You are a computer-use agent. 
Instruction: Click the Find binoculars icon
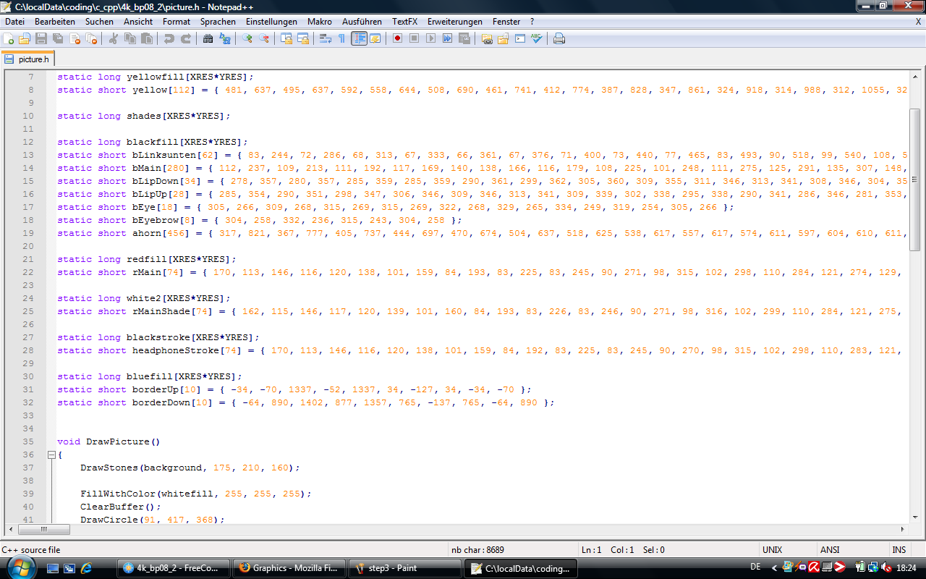coord(208,38)
